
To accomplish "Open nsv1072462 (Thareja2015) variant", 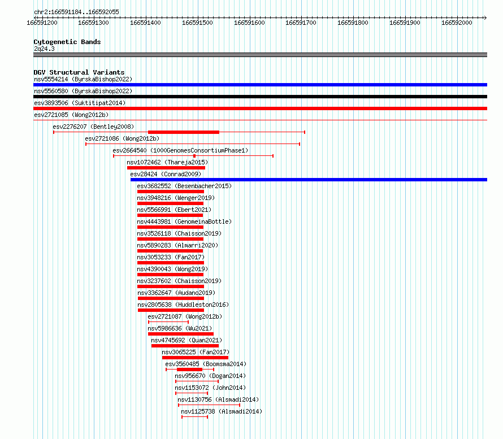I will pyautogui.click(x=167, y=162).
